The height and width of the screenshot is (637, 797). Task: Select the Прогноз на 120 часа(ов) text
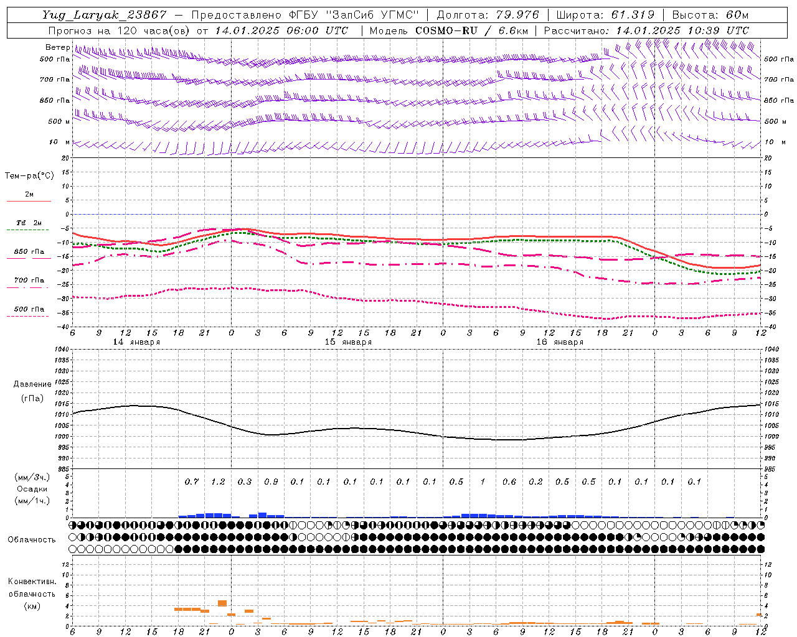[120, 30]
